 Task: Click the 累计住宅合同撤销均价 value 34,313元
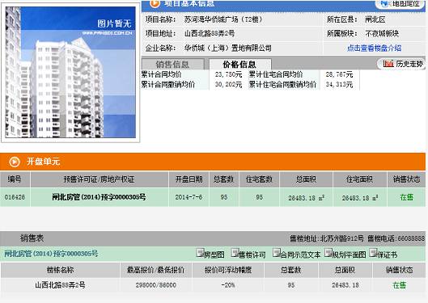click(339, 85)
